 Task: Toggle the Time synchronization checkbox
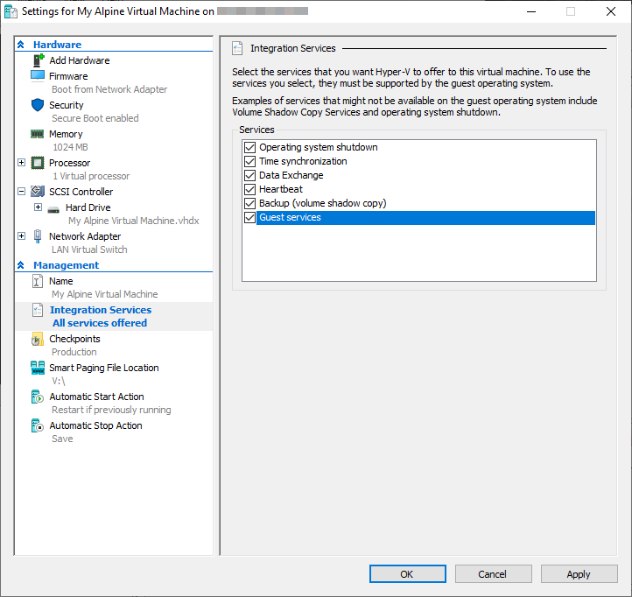[250, 161]
